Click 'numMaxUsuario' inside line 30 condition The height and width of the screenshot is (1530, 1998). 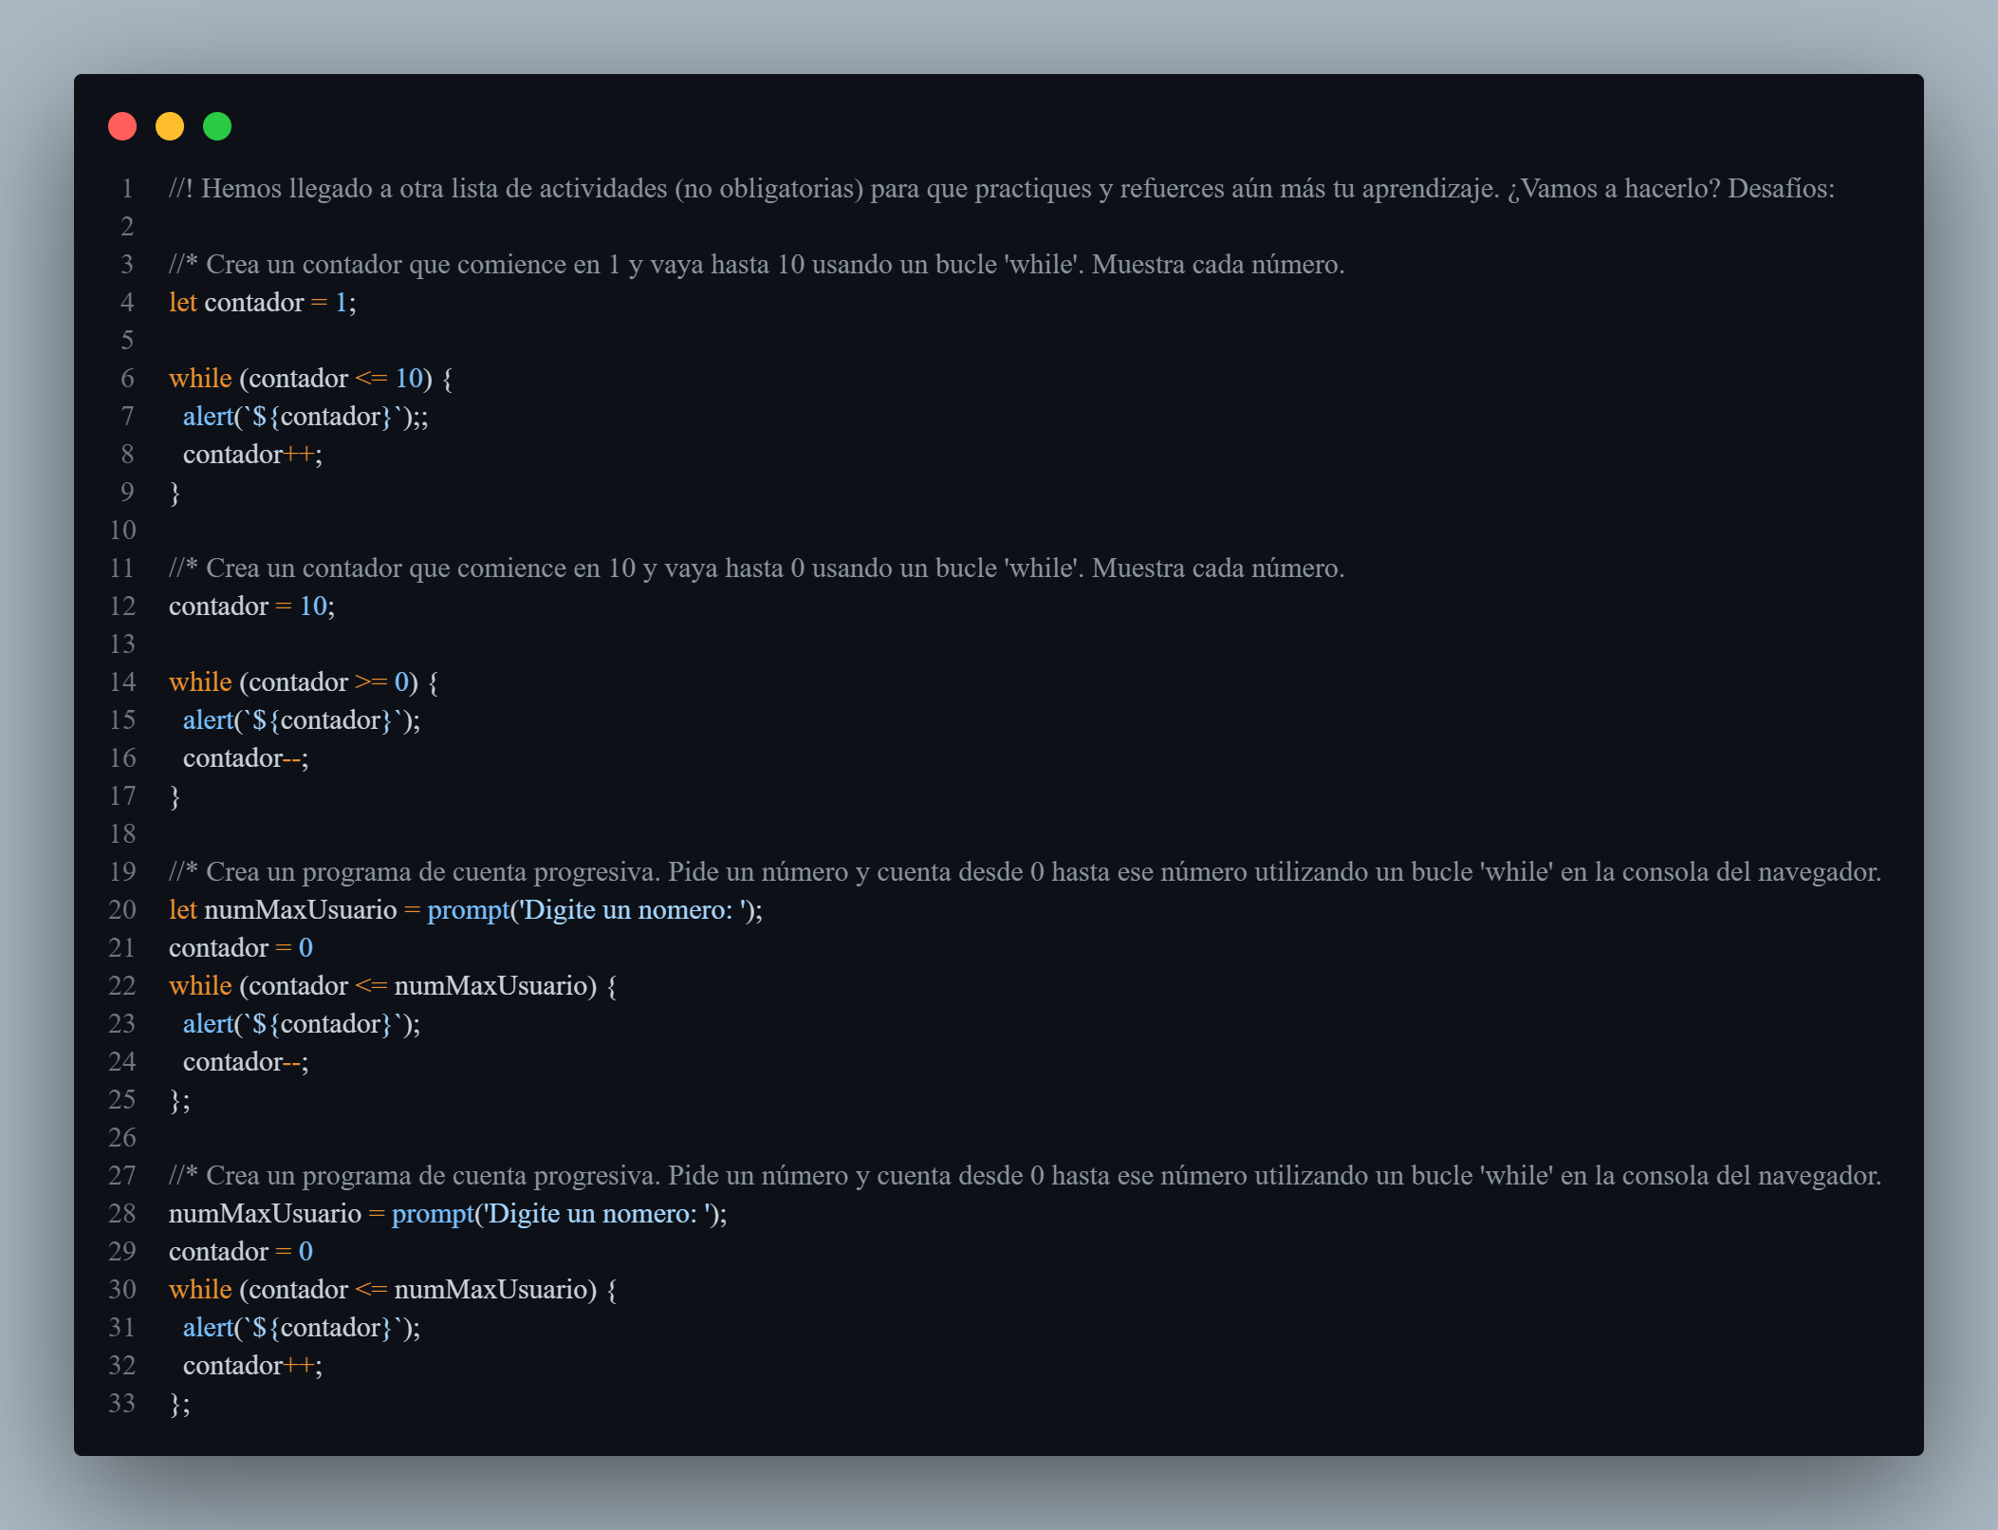pyautogui.click(x=491, y=1289)
